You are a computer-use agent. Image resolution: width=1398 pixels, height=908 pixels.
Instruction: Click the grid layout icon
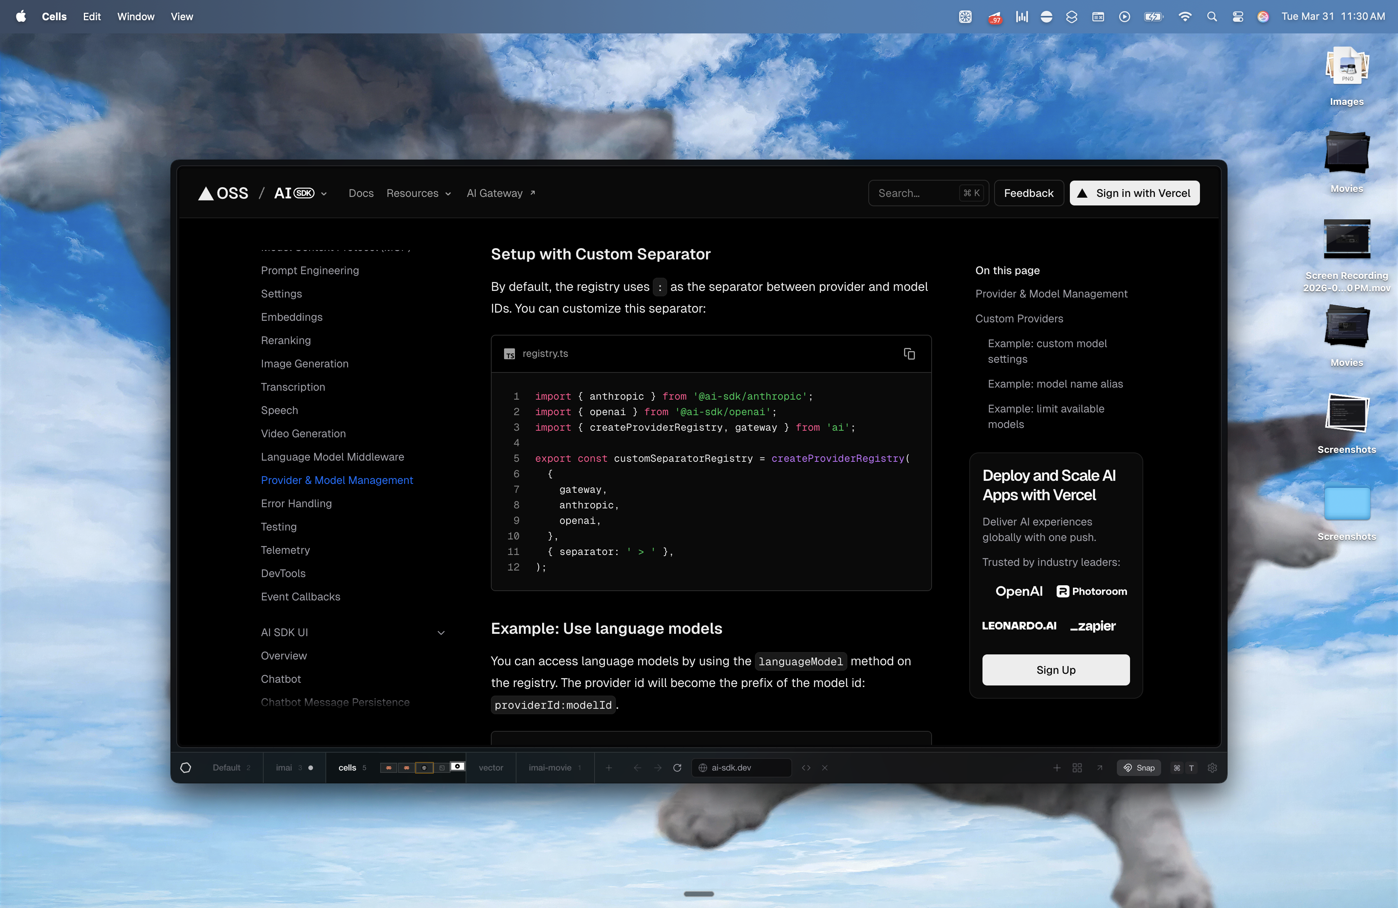[x=1077, y=768]
